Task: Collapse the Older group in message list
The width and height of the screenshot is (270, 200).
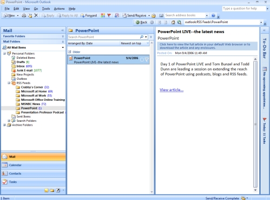Action: click(x=70, y=52)
